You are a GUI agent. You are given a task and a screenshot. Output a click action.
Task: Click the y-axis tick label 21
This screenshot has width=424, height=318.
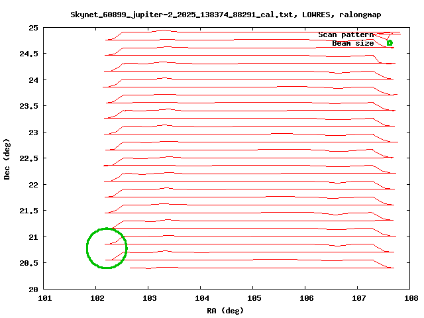tap(34, 237)
